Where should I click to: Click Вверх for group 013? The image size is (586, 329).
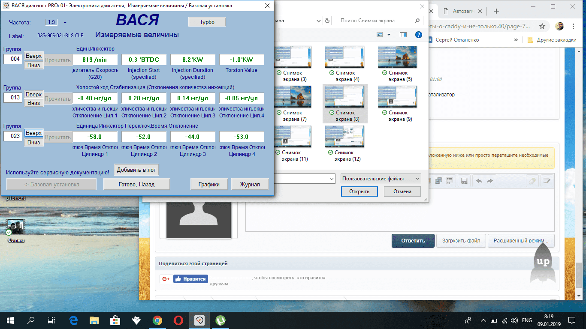coord(33,94)
